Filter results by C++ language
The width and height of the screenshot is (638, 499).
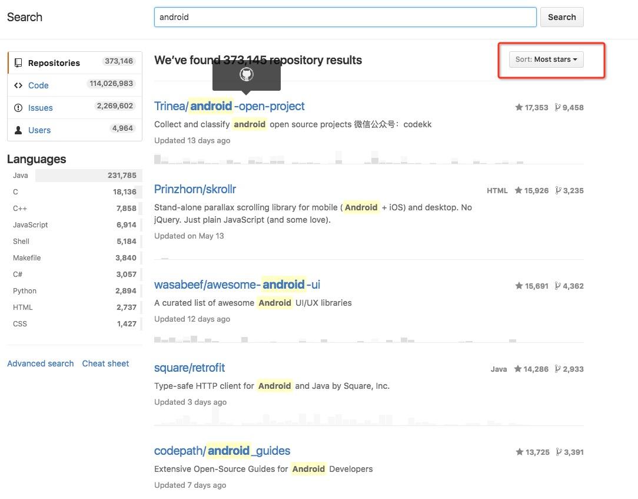(x=75, y=208)
